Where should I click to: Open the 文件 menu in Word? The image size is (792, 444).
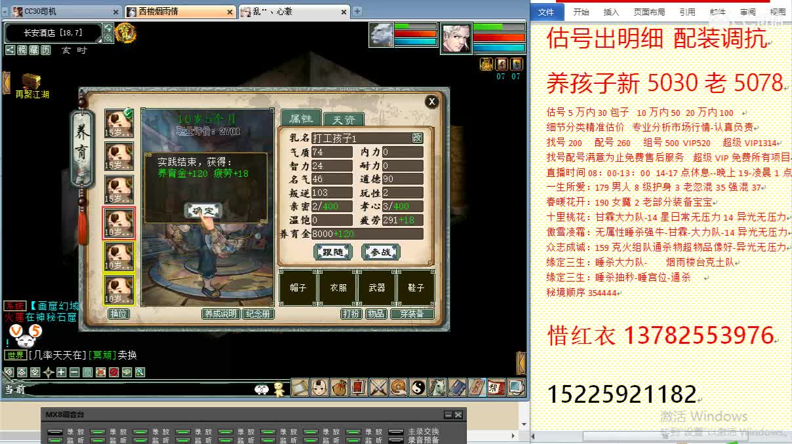click(x=546, y=12)
